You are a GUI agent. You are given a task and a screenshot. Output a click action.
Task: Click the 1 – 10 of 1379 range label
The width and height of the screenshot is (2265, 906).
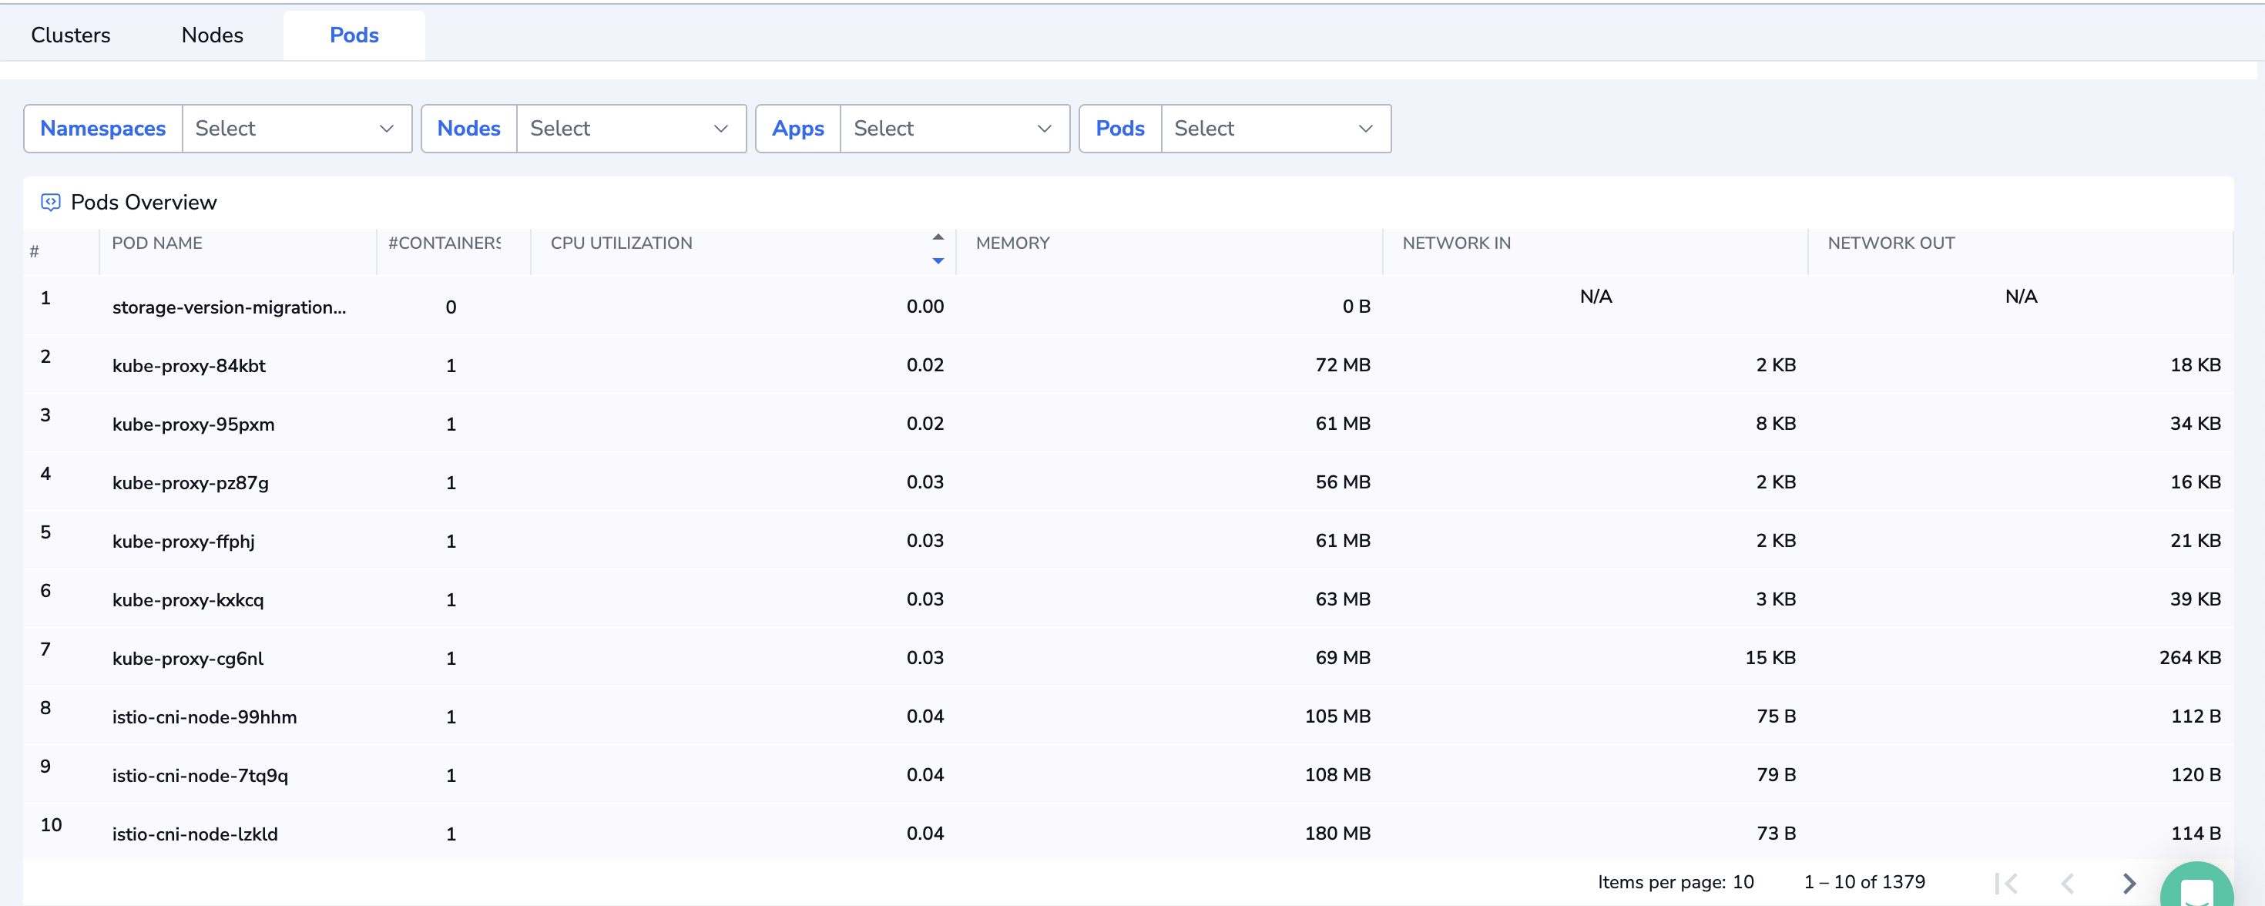click(1864, 881)
